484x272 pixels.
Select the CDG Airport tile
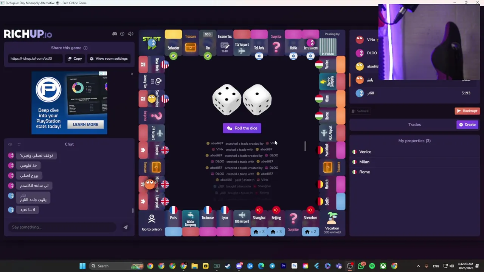(242, 223)
